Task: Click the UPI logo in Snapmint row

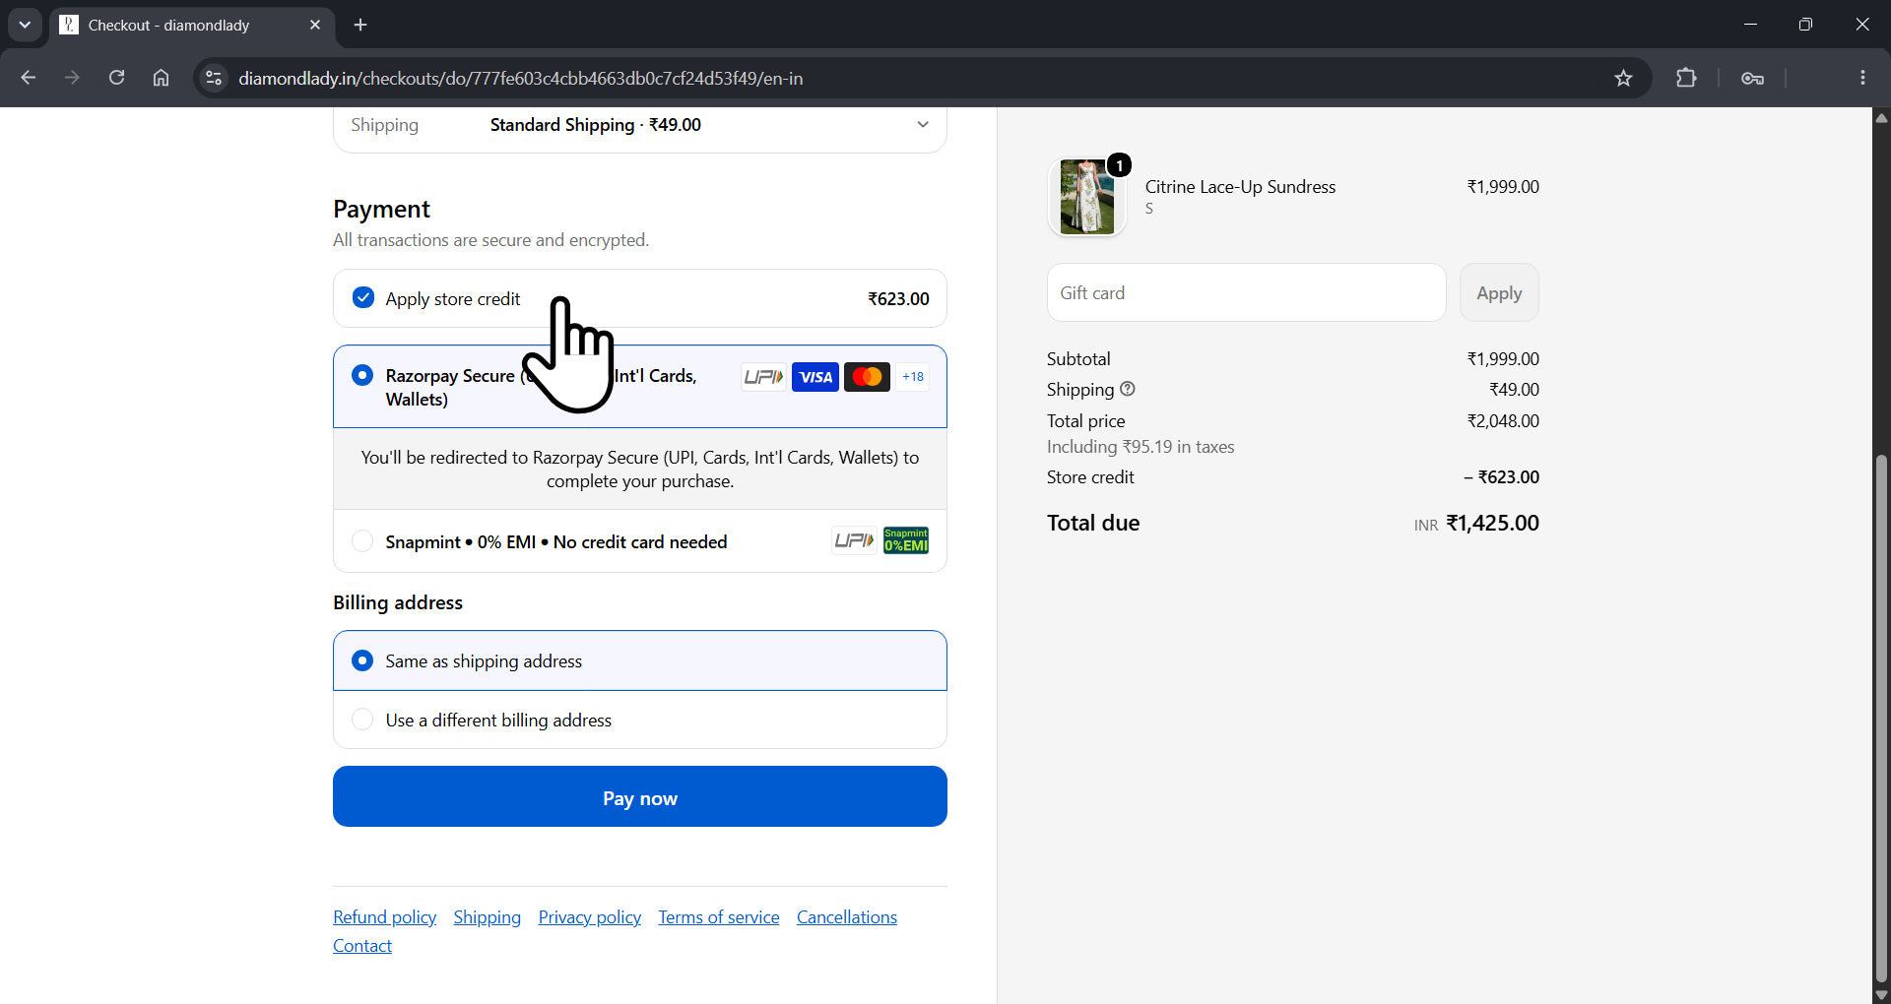Action: click(x=854, y=540)
